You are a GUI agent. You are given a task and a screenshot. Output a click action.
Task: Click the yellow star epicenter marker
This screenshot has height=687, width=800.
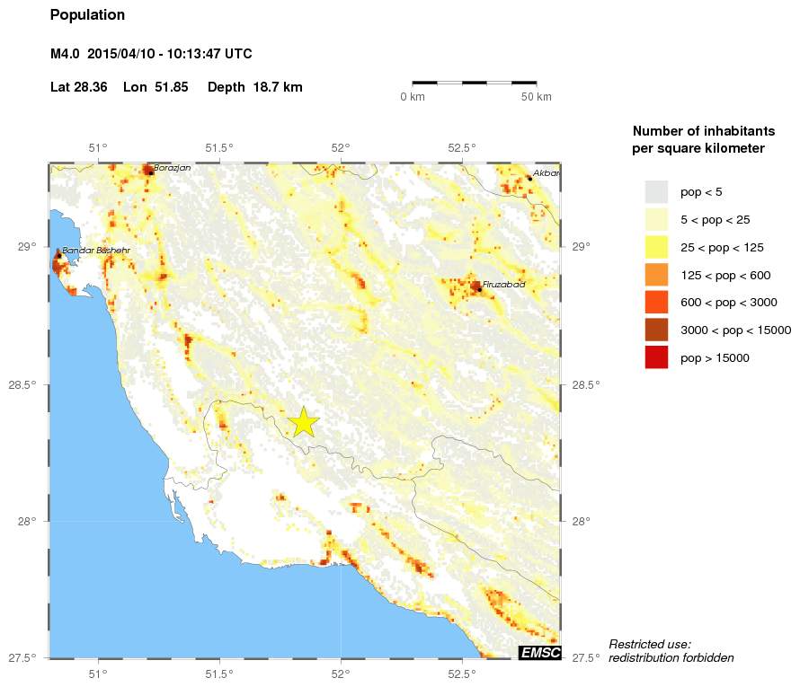(x=303, y=422)
